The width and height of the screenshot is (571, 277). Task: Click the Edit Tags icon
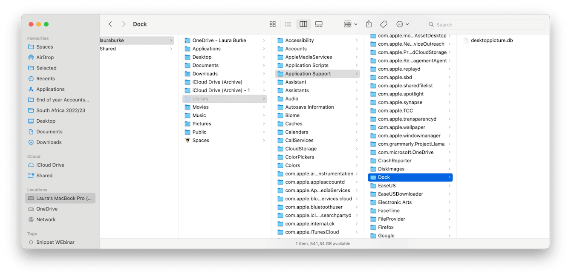click(384, 24)
